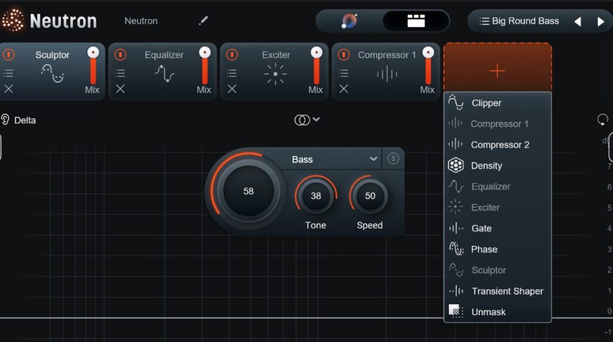613x342 pixels.
Task: Bypass the Exciter module power button
Action: pyautogui.click(x=232, y=55)
